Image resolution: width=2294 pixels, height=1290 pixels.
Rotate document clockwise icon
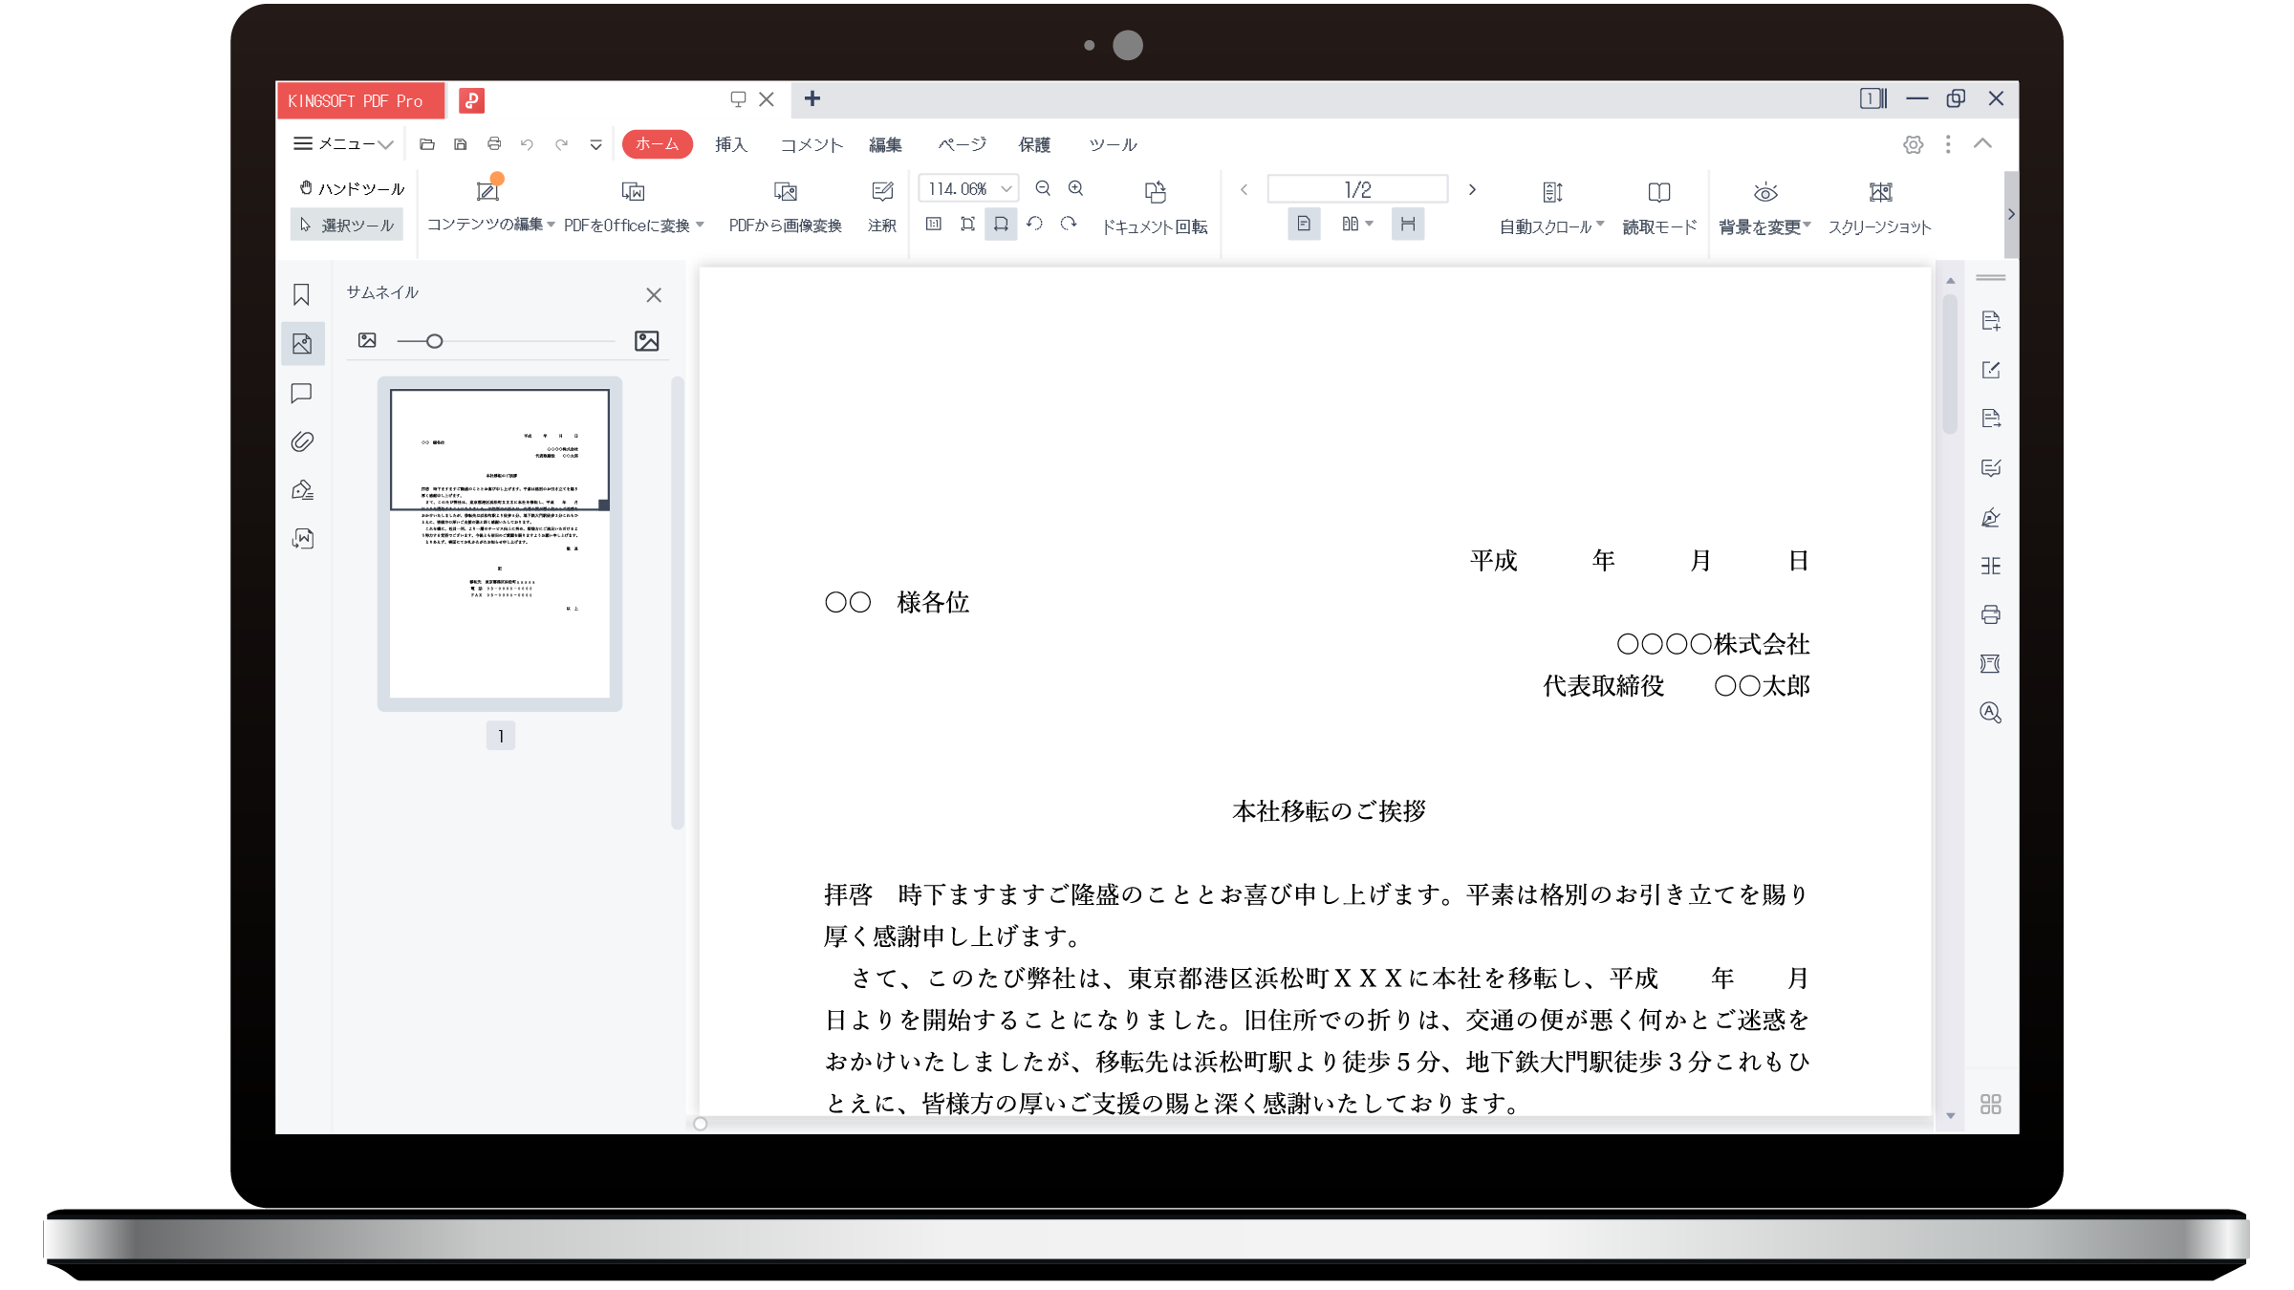1069,224
